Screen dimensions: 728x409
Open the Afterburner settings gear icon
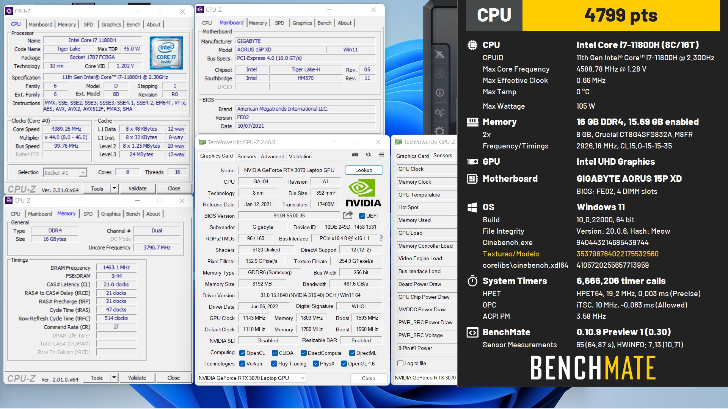(x=439, y=131)
